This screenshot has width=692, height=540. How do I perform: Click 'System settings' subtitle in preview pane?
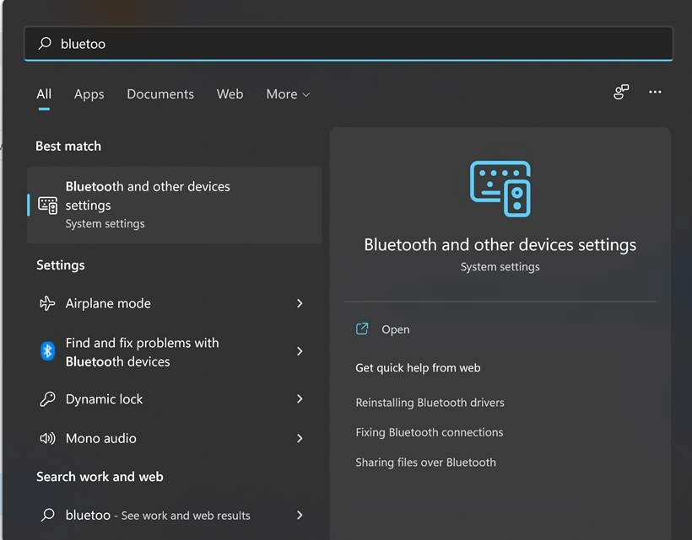(500, 267)
